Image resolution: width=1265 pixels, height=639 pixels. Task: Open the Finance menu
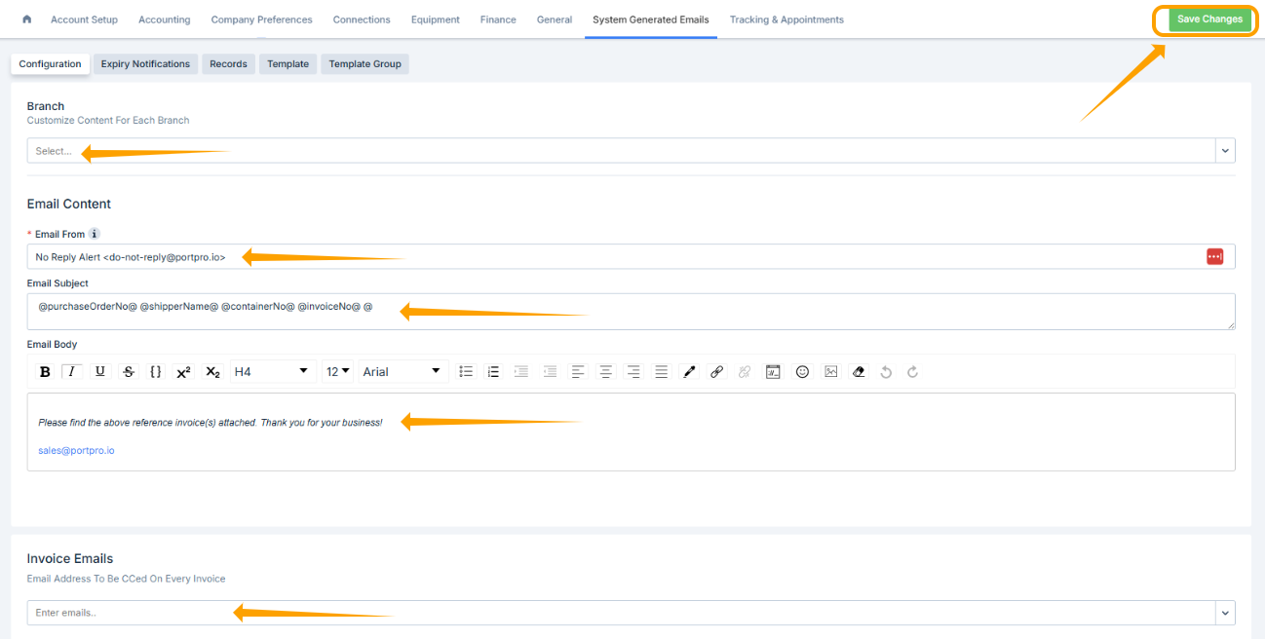pos(498,19)
